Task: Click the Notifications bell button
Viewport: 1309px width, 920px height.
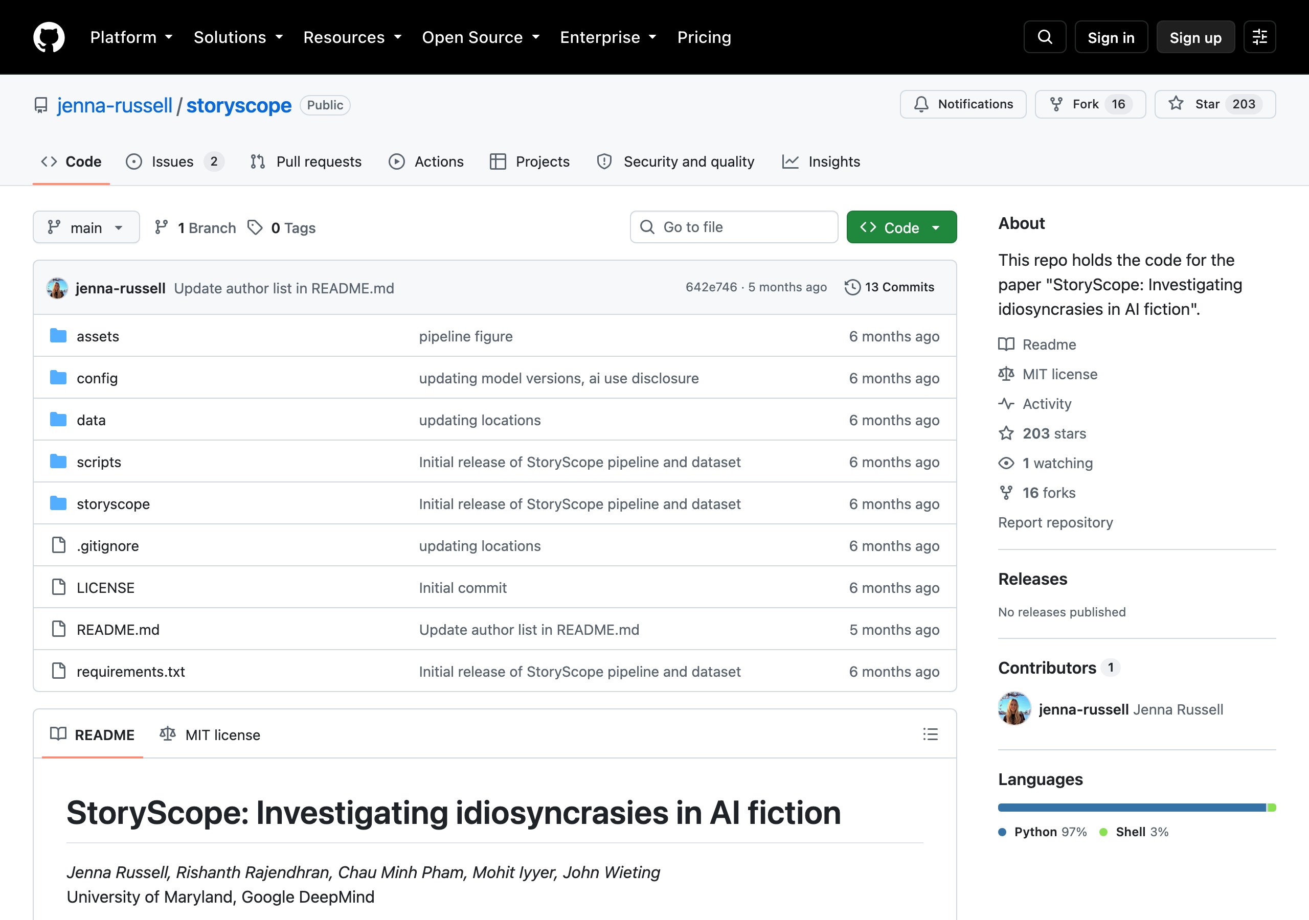Action: [963, 104]
